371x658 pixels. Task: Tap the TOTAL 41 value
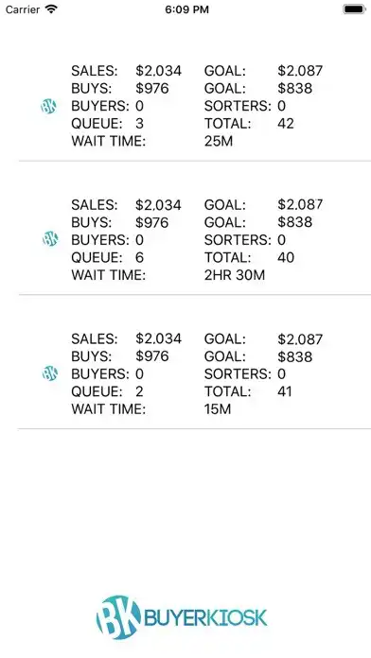pyautogui.click(x=285, y=391)
